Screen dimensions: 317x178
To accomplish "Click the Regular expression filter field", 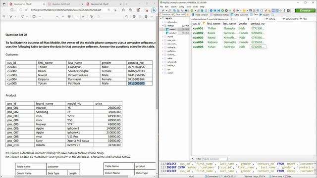I will [x=214, y=159].
